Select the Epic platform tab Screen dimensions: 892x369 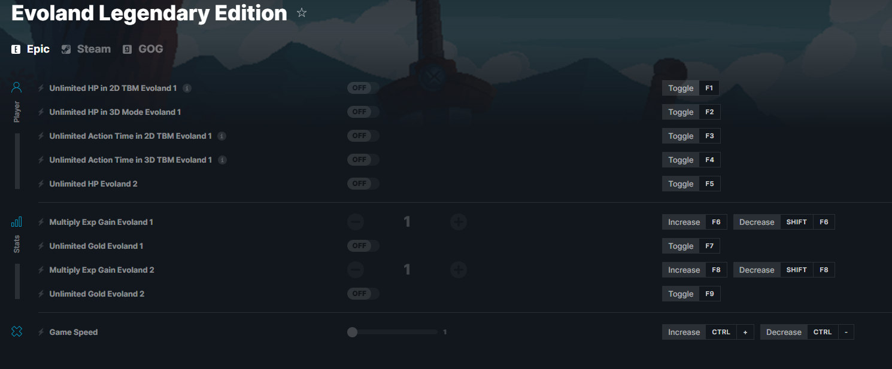point(31,49)
